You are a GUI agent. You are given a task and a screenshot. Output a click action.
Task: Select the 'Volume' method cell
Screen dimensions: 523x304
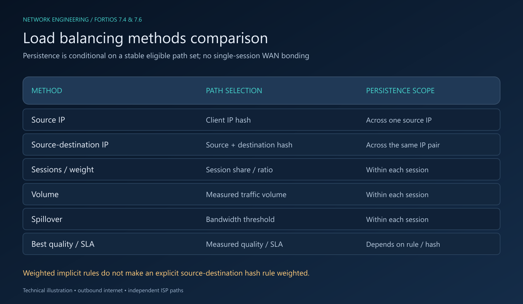[x=45, y=194]
